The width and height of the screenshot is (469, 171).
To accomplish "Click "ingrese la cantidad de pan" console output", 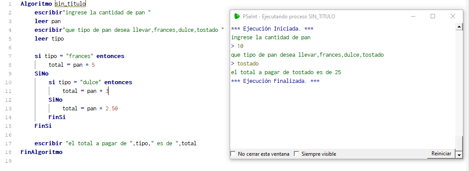I will coord(271,38).
